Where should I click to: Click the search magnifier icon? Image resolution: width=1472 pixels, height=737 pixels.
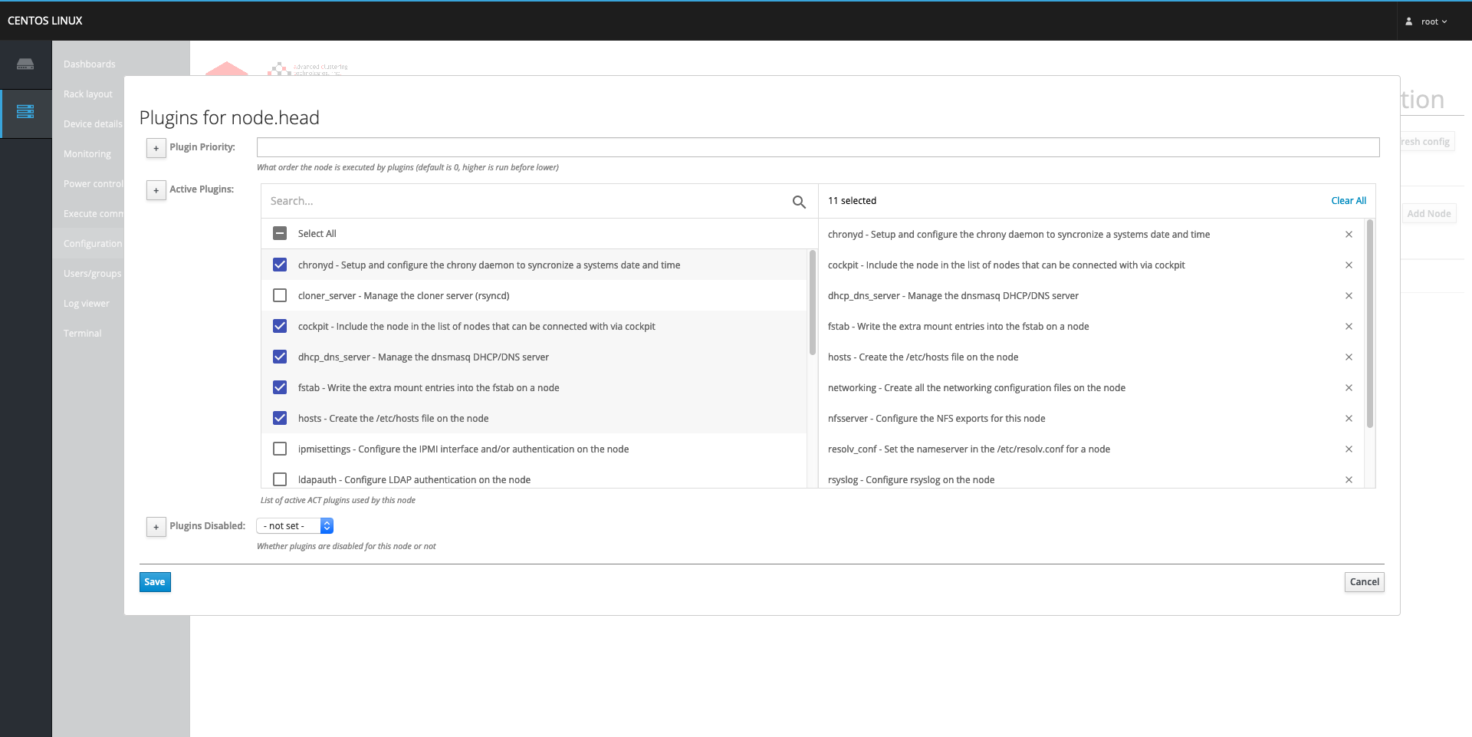799,202
